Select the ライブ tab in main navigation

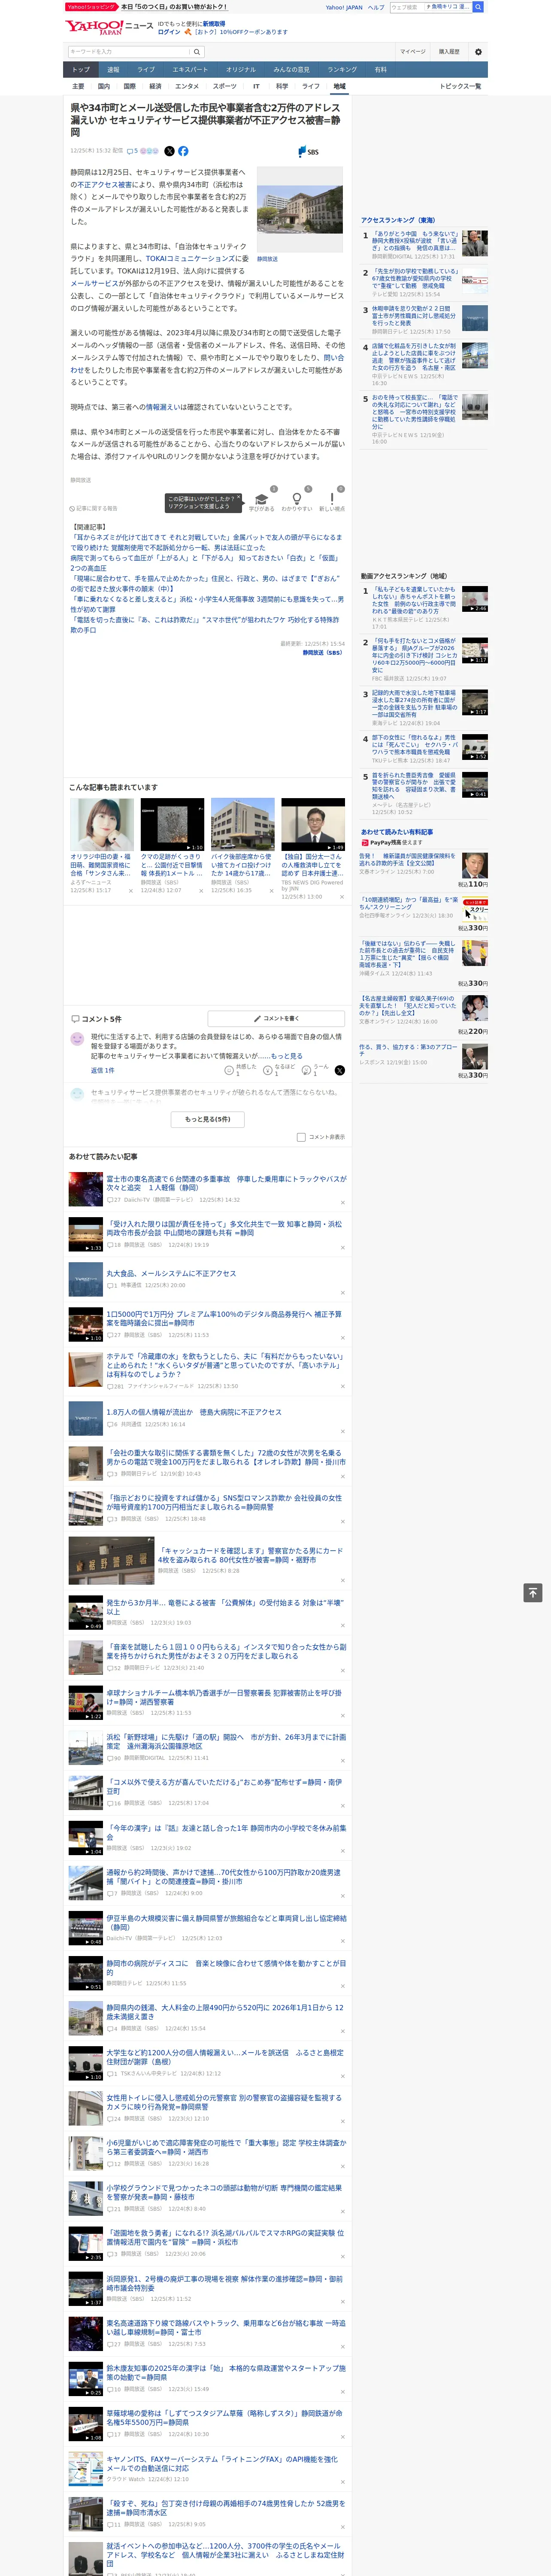(146, 70)
